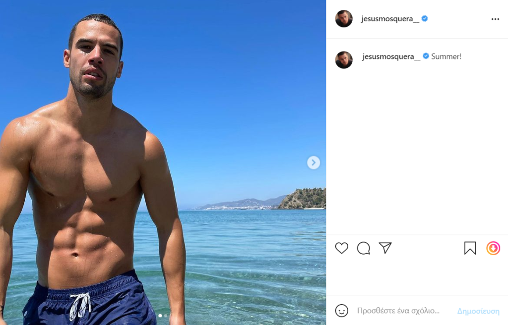Screen dimensions: 508x325
Task: Share the post with the paper plane icon
Action: (385, 248)
